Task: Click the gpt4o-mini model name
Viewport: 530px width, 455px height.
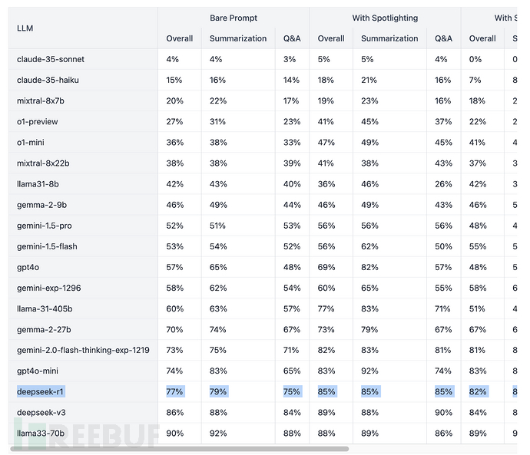Action: pos(40,371)
